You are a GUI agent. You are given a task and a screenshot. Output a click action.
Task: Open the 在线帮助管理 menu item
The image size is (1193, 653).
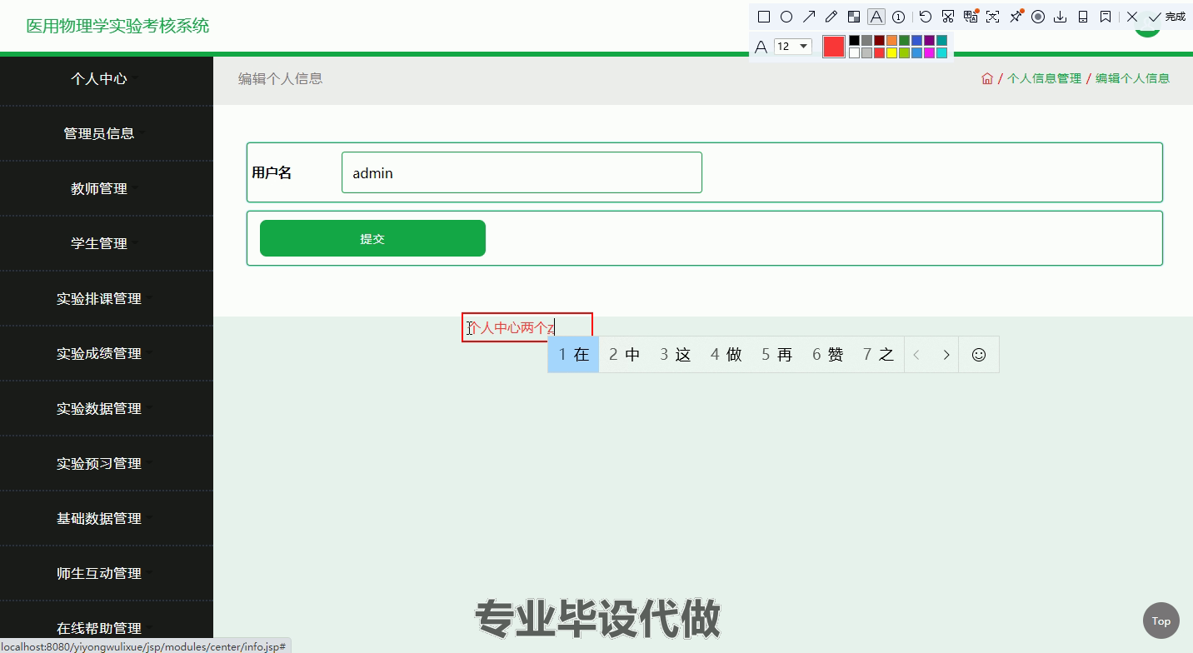(x=107, y=628)
